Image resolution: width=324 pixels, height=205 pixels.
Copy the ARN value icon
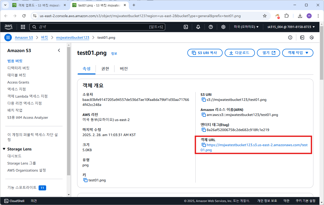[204, 115]
